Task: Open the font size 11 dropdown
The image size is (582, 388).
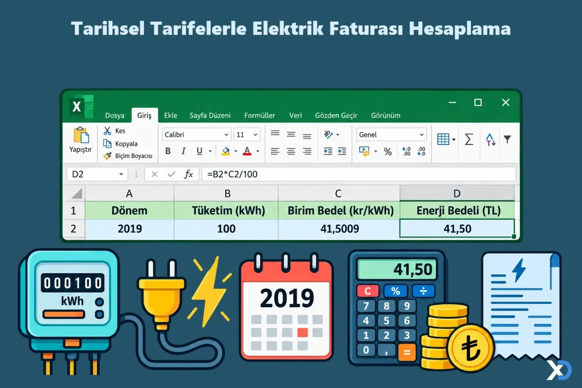Action: coord(247,135)
